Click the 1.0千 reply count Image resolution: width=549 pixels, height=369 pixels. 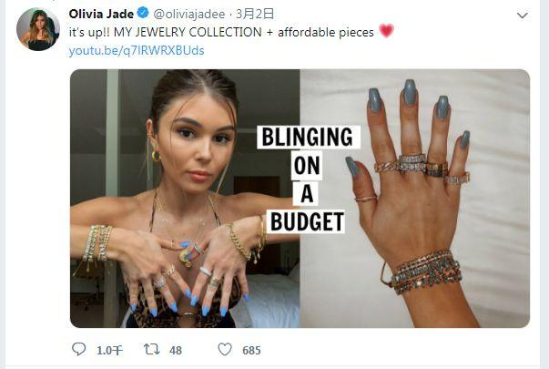pos(109,350)
